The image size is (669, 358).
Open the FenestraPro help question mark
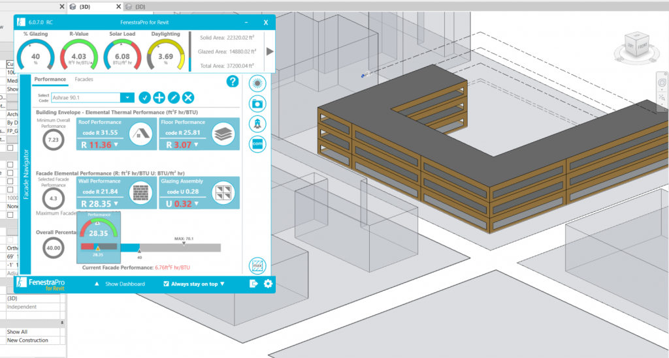tap(233, 82)
